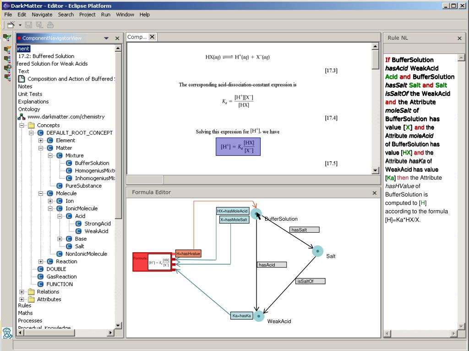The width and height of the screenshot is (469, 351).
Task: Open the Window menu
Action: tap(125, 14)
